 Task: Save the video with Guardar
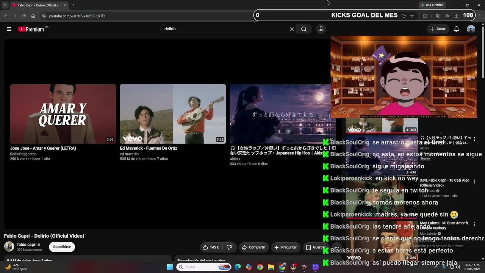(316, 247)
